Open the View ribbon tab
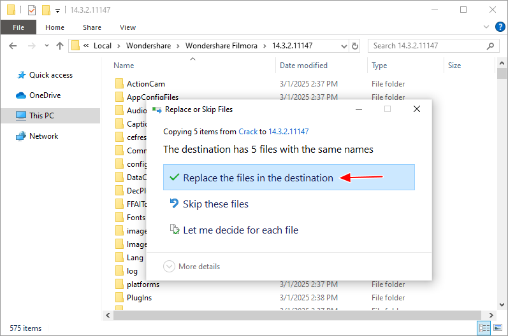Screen dimensions: 508x336 [x=127, y=27]
